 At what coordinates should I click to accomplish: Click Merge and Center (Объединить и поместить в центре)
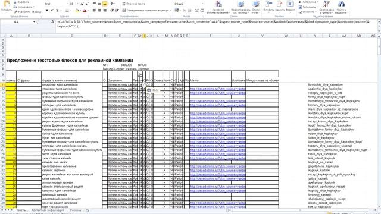tap(145, 11)
